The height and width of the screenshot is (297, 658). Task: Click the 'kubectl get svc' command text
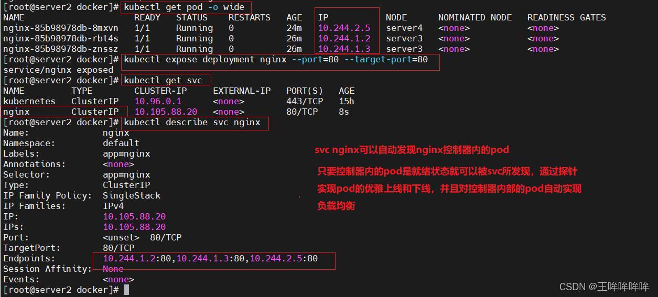(x=163, y=80)
